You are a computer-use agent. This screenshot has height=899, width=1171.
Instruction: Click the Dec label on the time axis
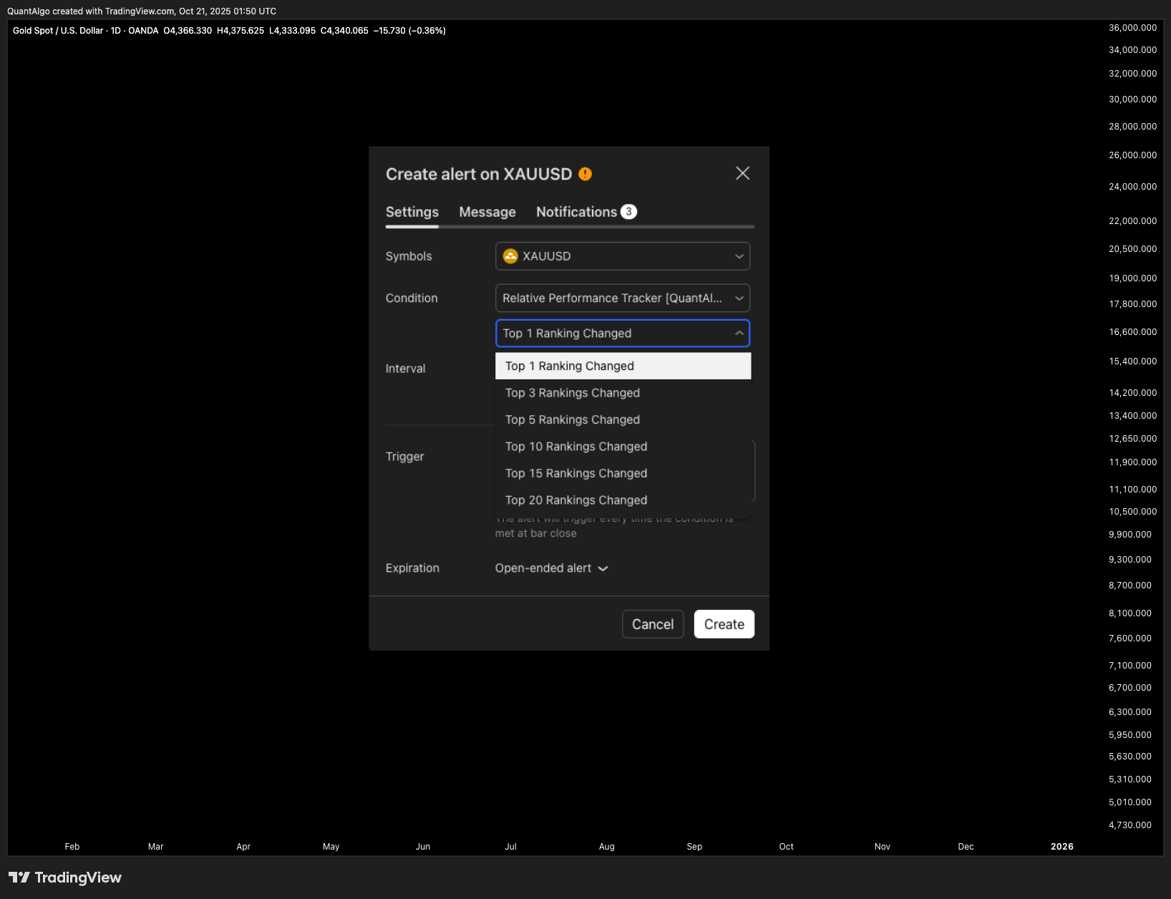click(966, 847)
